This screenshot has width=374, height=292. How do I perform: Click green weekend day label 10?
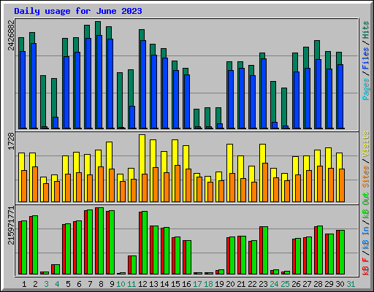coord(121,284)
